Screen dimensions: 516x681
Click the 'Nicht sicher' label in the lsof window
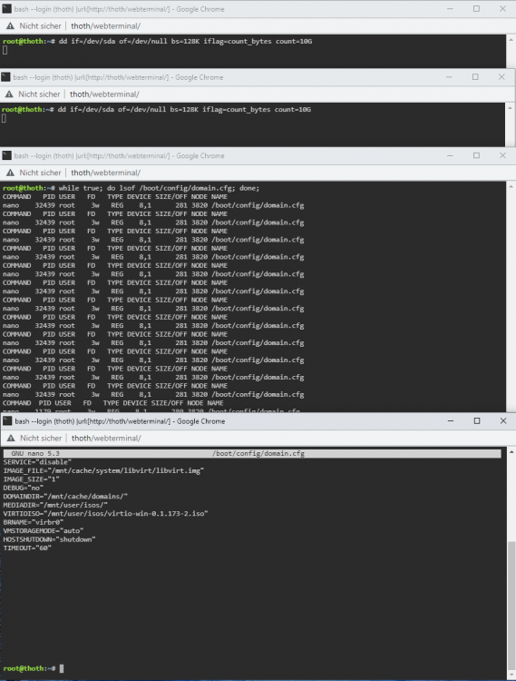[40, 173]
